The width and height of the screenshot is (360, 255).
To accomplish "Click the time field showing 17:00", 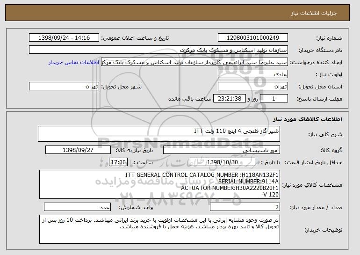I will [118, 162].
